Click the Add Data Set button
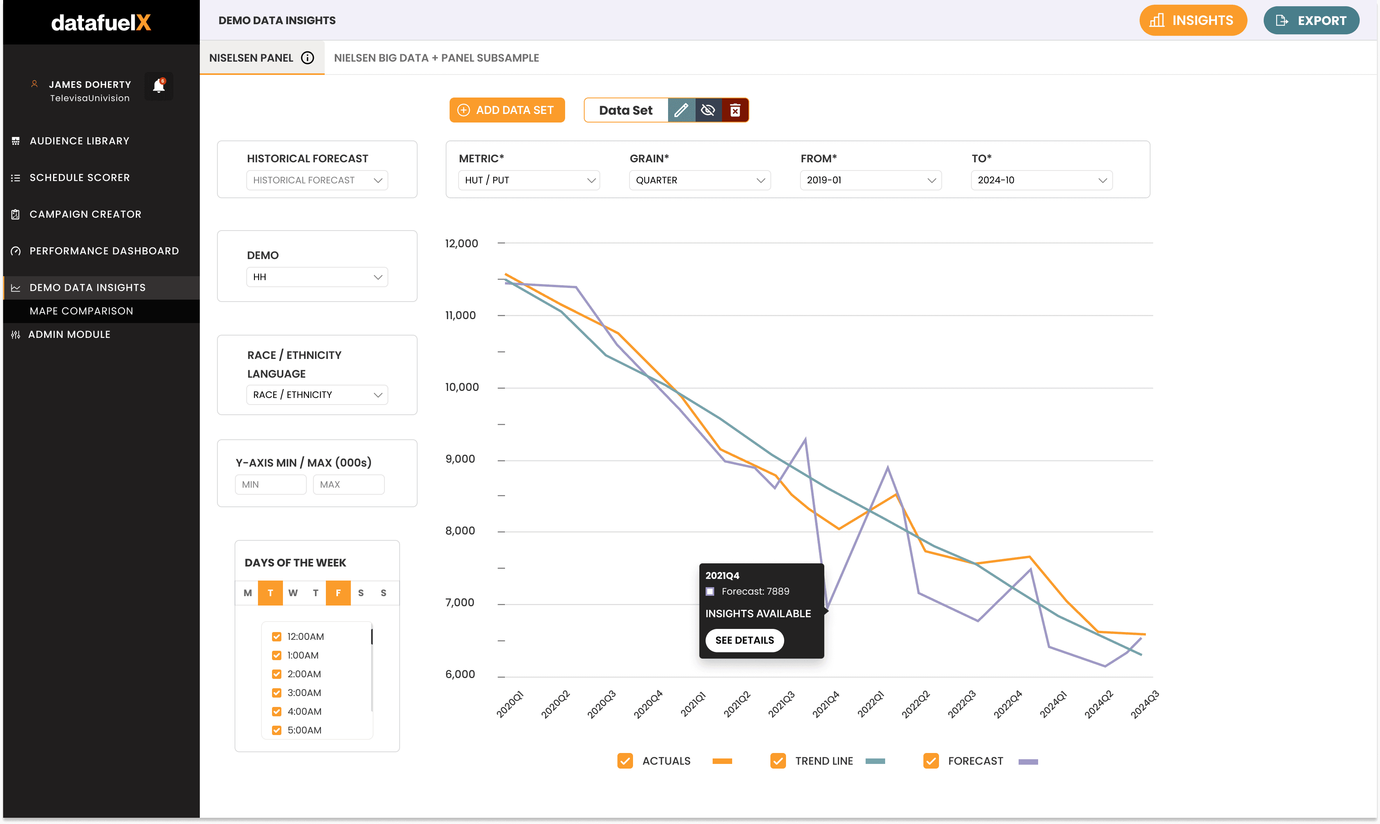 click(x=507, y=110)
